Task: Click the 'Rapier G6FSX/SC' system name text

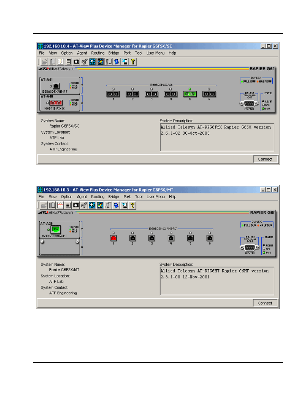Action: (64, 126)
